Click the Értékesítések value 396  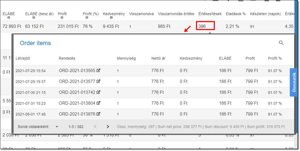202,26
